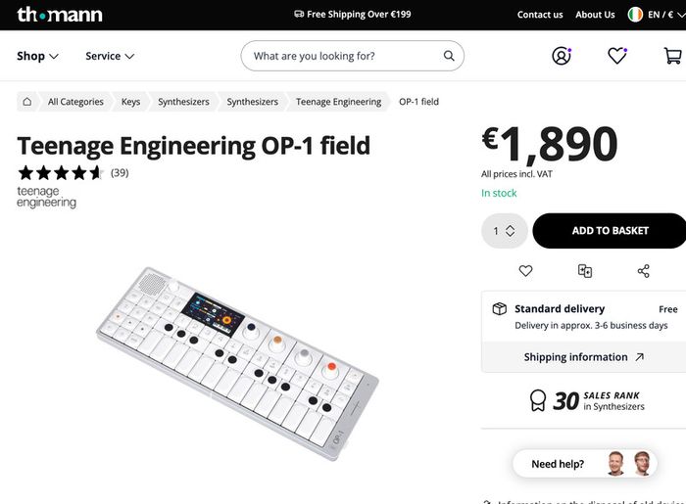Open the user account icon
The height and width of the screenshot is (504, 686).
point(562,56)
